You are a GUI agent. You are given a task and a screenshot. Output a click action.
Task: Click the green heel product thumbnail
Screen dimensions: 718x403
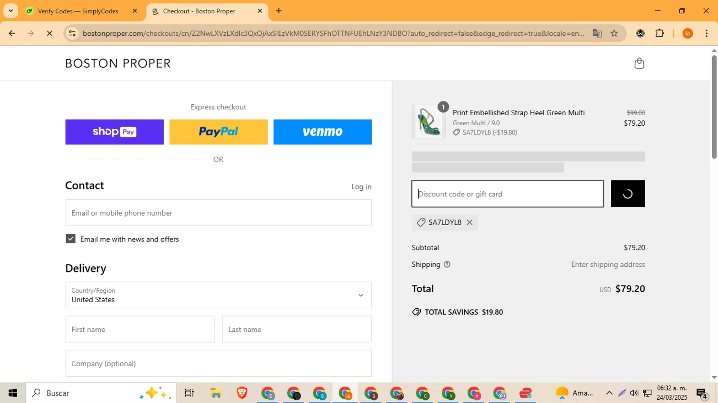[x=428, y=121]
